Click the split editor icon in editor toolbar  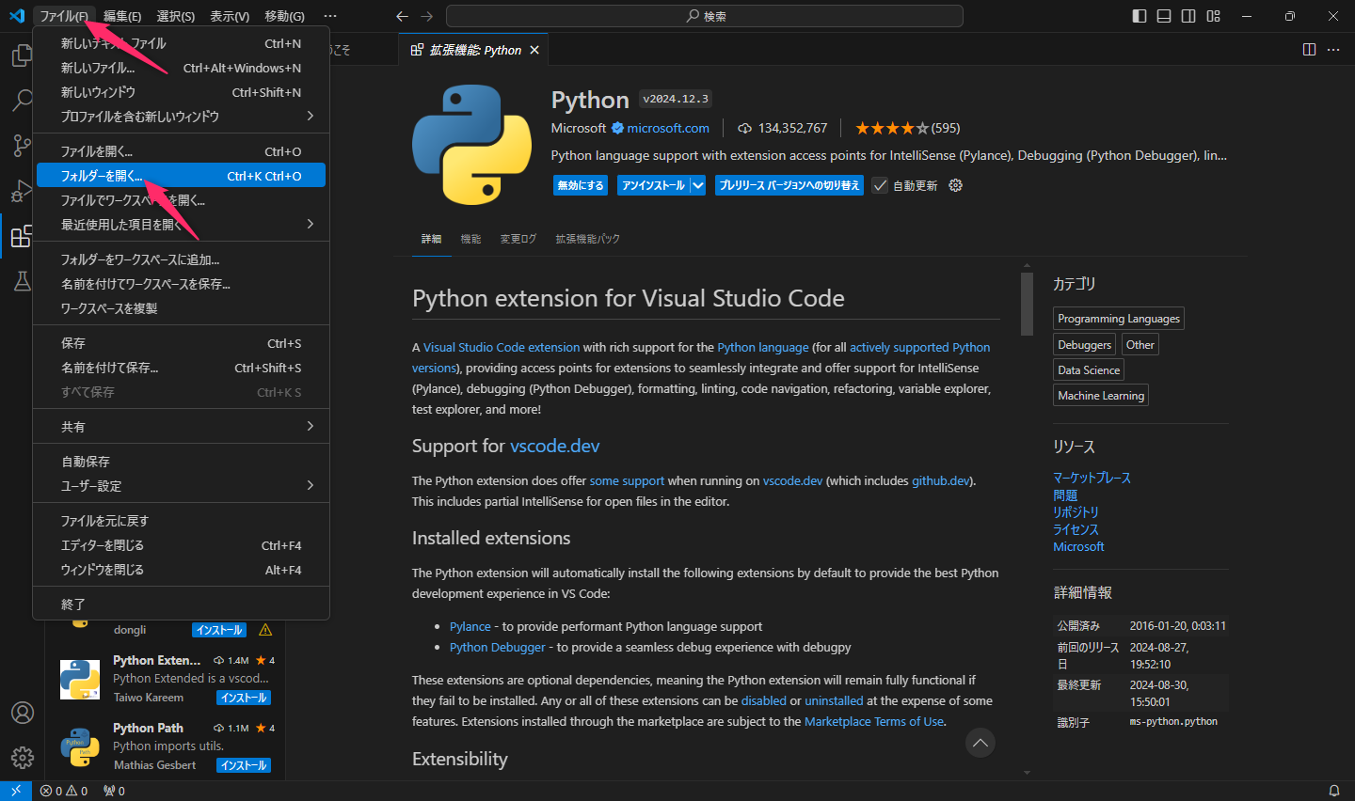(x=1309, y=49)
